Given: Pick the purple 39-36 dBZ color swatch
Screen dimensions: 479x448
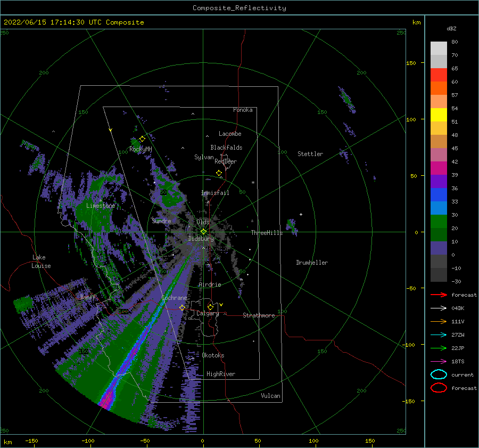Looking at the screenshot, I should pos(439,182).
